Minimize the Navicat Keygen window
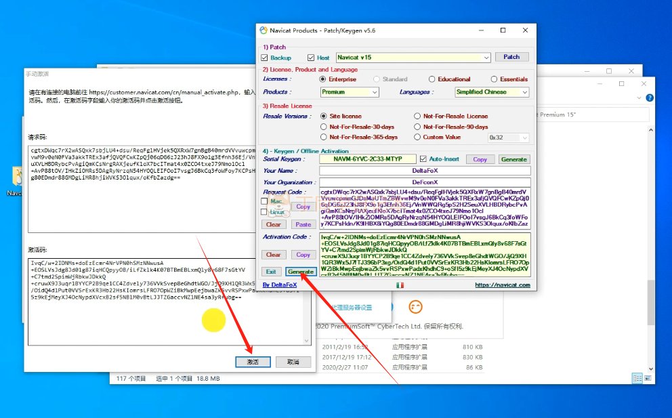This screenshot has height=418, width=672. pyautogui.click(x=481, y=30)
